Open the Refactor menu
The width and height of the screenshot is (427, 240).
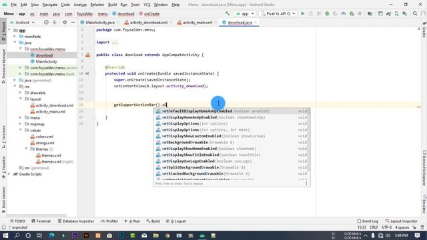(97, 5)
